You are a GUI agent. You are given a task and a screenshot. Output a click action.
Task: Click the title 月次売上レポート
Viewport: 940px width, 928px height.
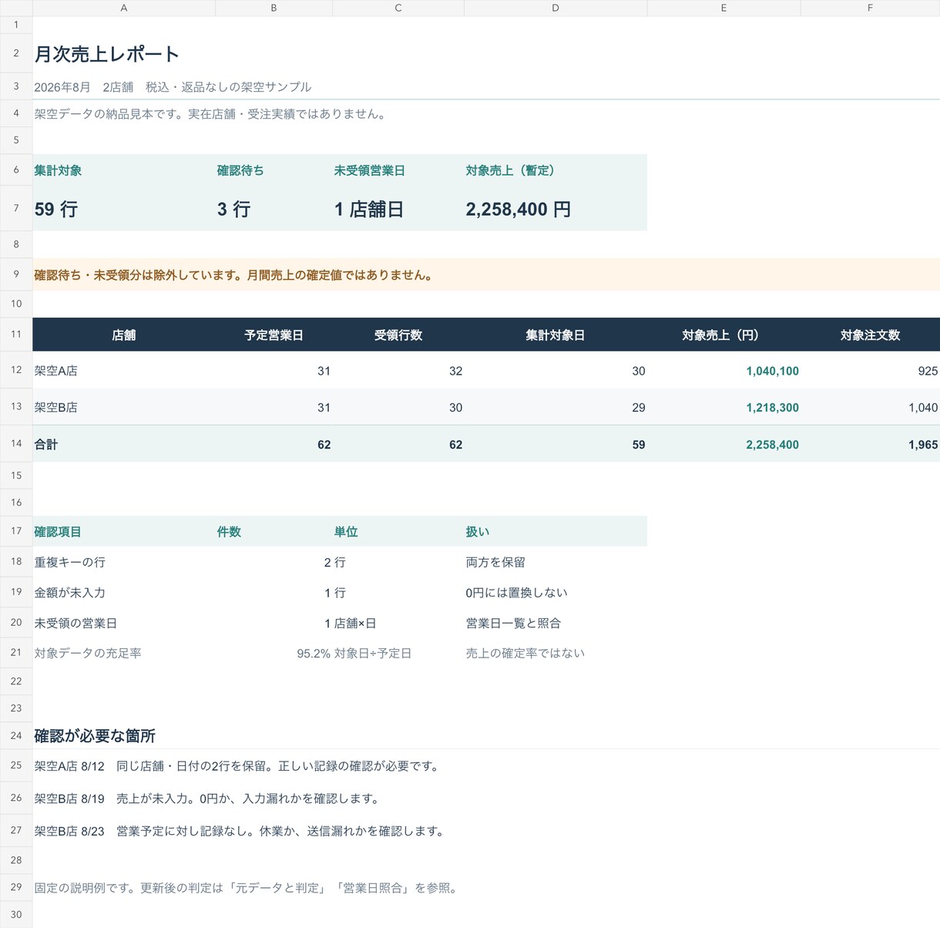pyautogui.click(x=107, y=54)
